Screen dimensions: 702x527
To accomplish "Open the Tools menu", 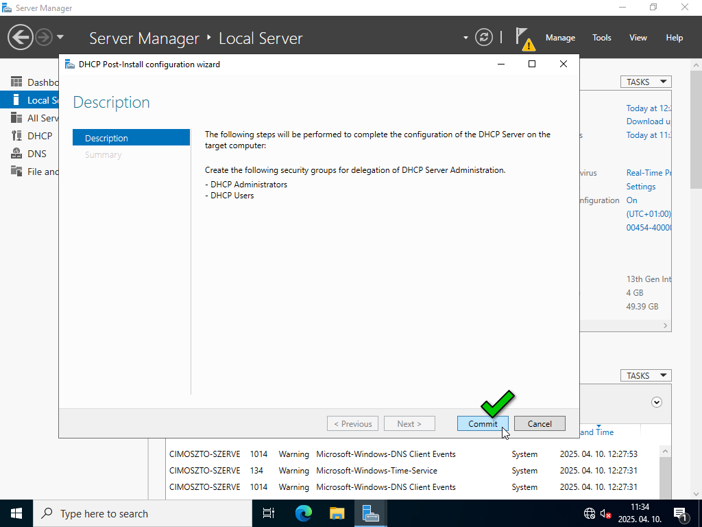I will click(601, 38).
